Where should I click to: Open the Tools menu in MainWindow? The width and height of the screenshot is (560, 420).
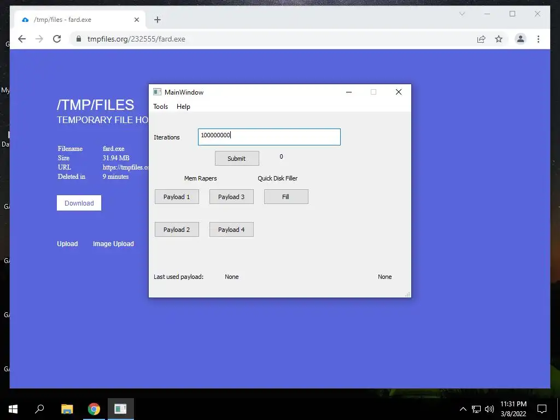pyautogui.click(x=160, y=107)
